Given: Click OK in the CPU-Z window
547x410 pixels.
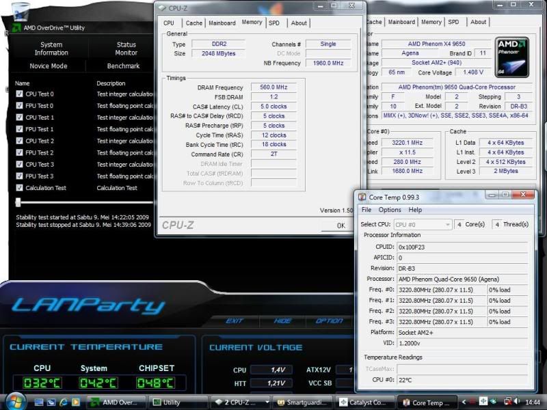Looking at the screenshot, I should tap(337, 225).
